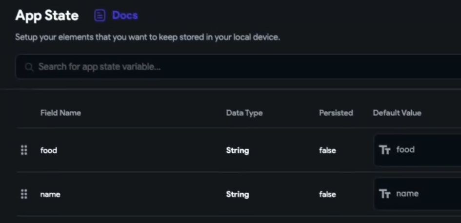Edit the food default value field
Image resolution: width=461 pixels, height=223 pixels.
(x=424, y=150)
